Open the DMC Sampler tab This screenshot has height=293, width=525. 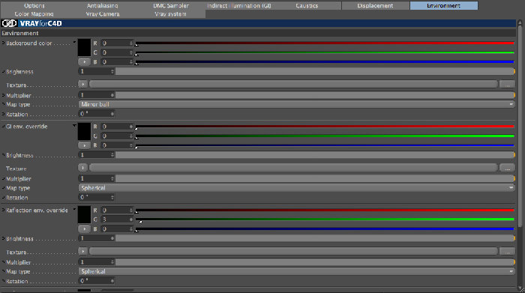[171, 6]
